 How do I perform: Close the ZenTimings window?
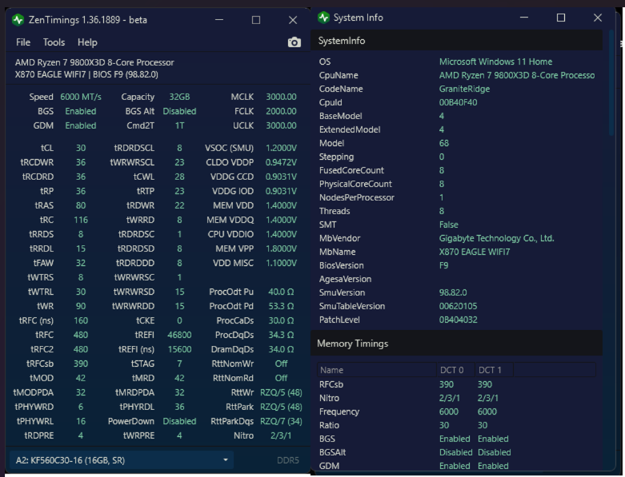point(293,20)
